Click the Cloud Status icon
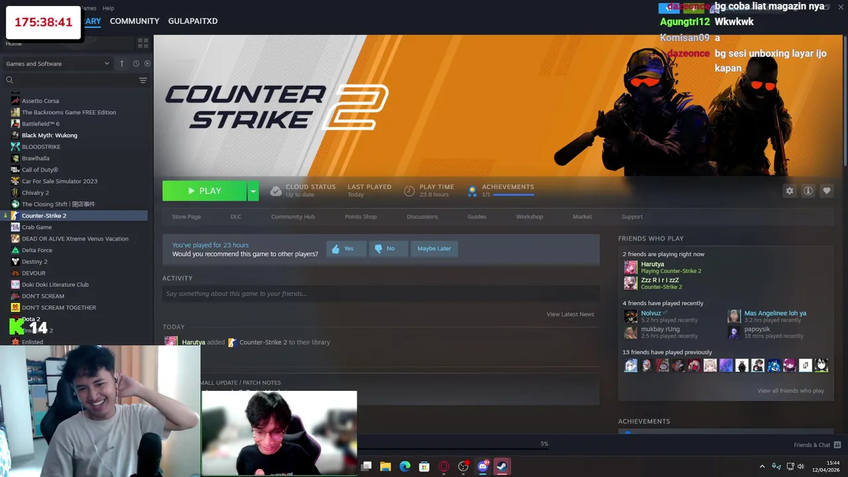This screenshot has height=477, width=848. point(276,191)
